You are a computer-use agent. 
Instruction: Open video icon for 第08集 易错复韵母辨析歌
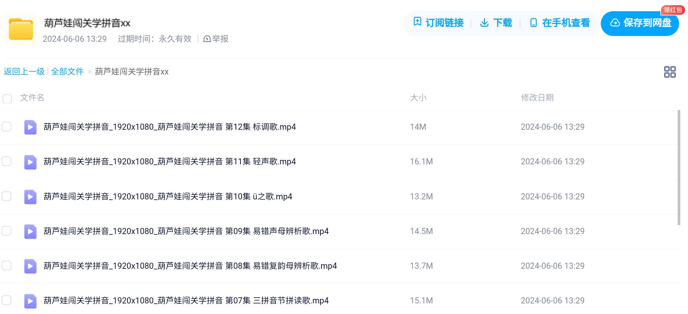click(x=30, y=266)
